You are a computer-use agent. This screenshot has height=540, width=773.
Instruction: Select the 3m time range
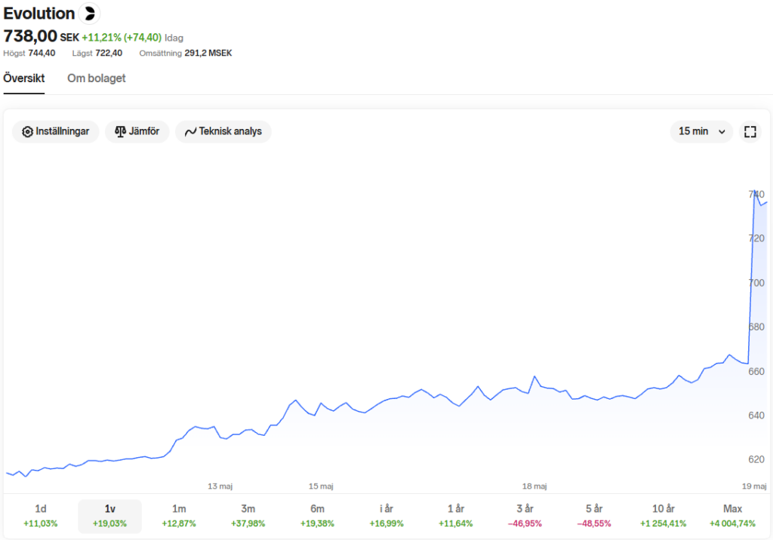[x=248, y=516]
